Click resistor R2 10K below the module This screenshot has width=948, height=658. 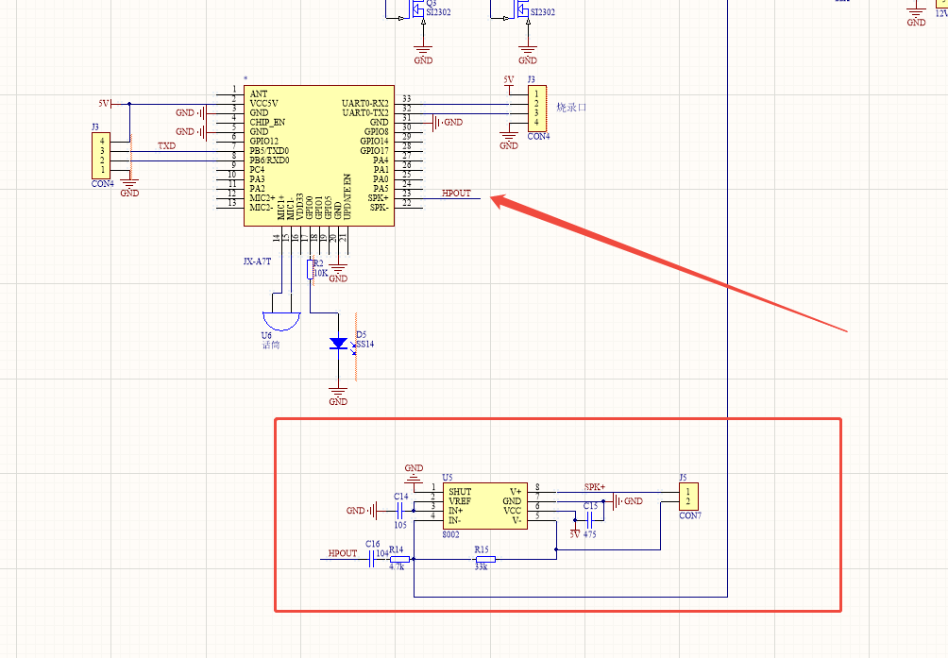point(312,269)
